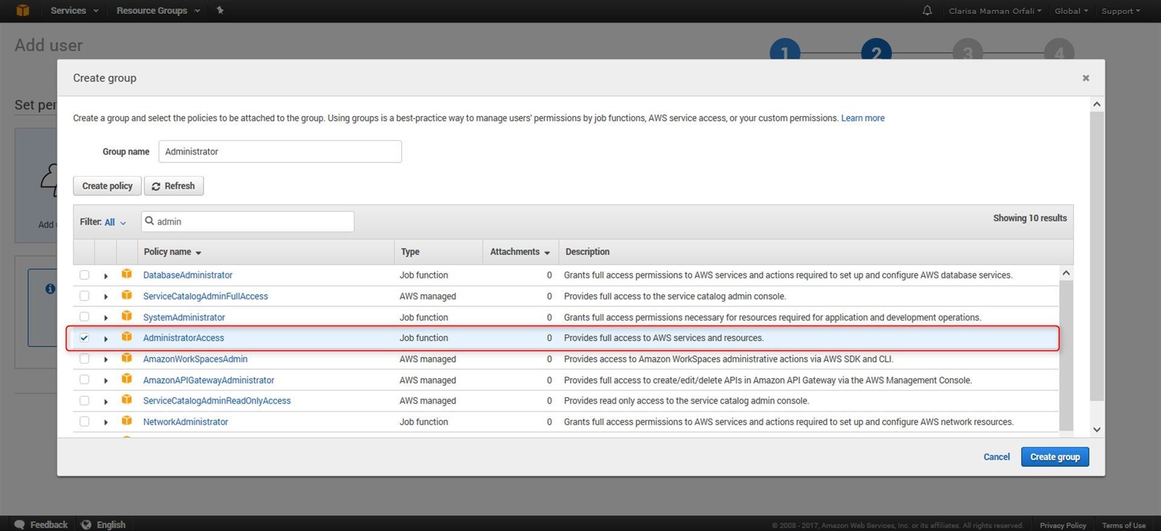Open the NetworkAdministrator policy link
The image size is (1161, 531).
pyautogui.click(x=185, y=422)
